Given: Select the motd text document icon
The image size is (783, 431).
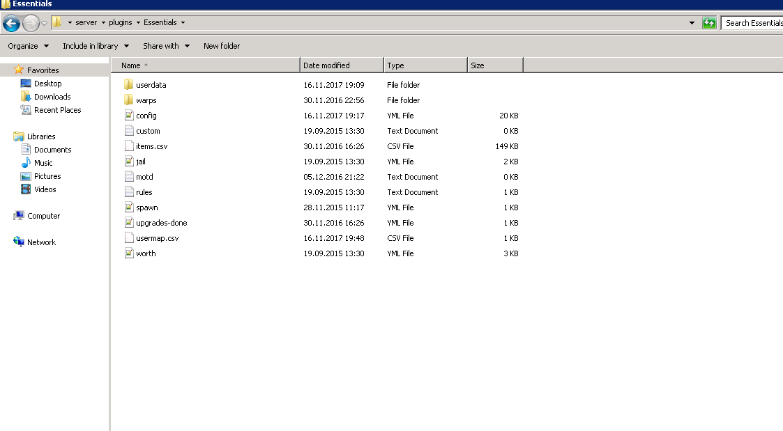Looking at the screenshot, I should (x=129, y=177).
